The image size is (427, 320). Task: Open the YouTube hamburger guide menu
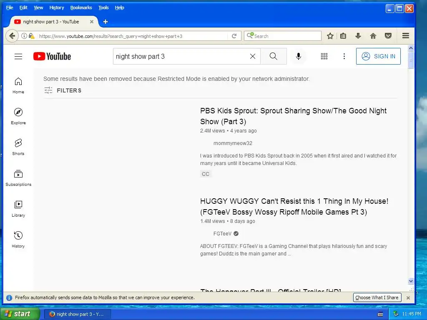pyautogui.click(x=18, y=56)
